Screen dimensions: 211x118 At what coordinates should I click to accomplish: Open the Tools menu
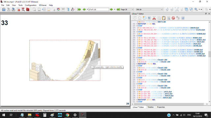coord(20,5)
